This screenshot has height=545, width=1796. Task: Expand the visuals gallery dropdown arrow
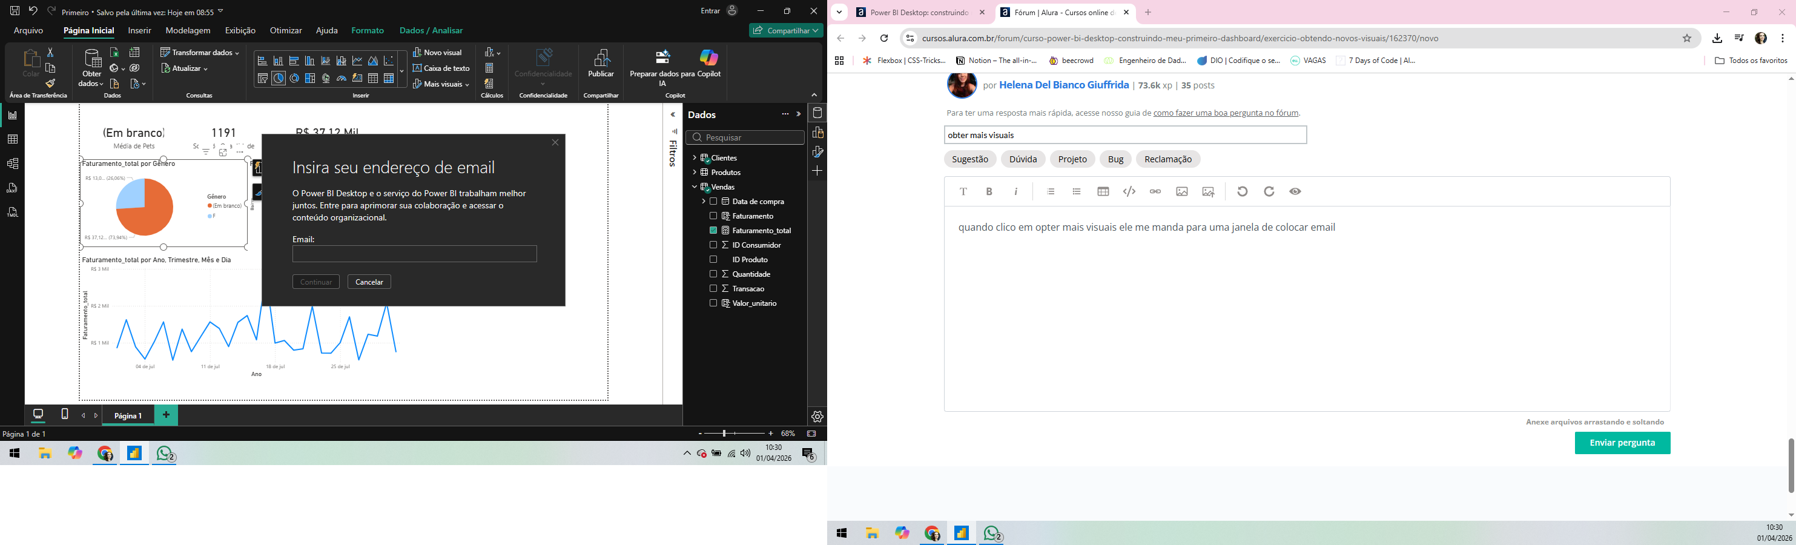(x=401, y=71)
